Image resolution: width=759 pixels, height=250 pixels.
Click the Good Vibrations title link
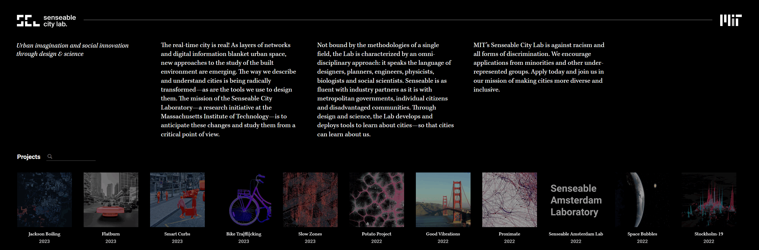[x=443, y=234]
